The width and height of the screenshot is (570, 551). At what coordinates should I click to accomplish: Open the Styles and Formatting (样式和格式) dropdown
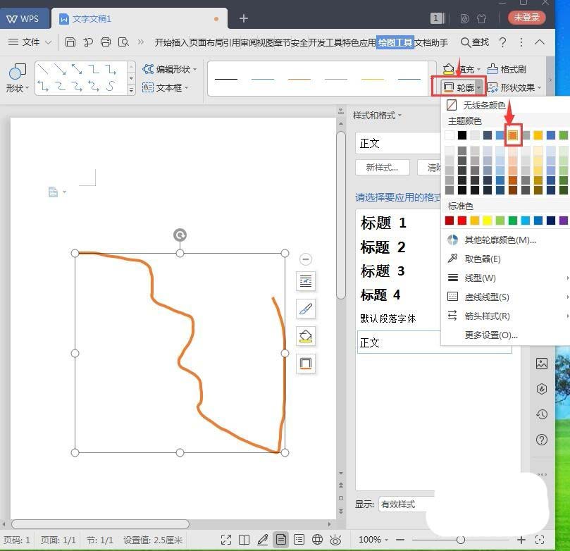pyautogui.click(x=378, y=116)
